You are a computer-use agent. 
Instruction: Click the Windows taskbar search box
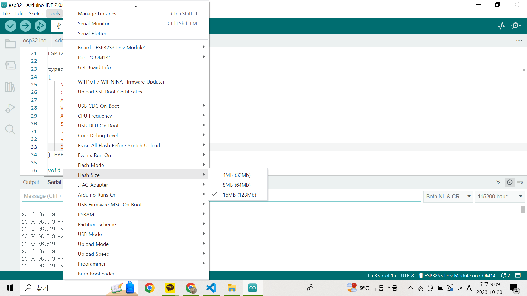(79, 288)
